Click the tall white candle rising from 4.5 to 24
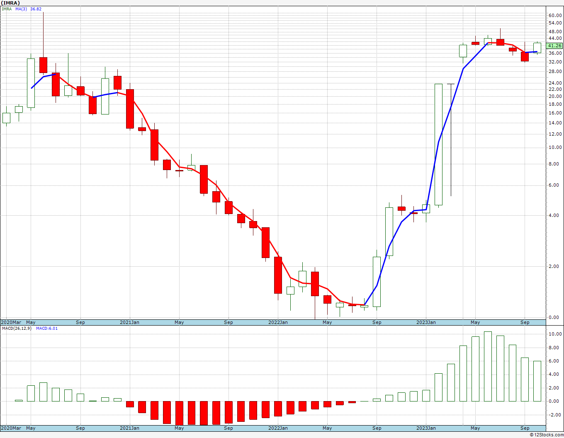 [438, 144]
